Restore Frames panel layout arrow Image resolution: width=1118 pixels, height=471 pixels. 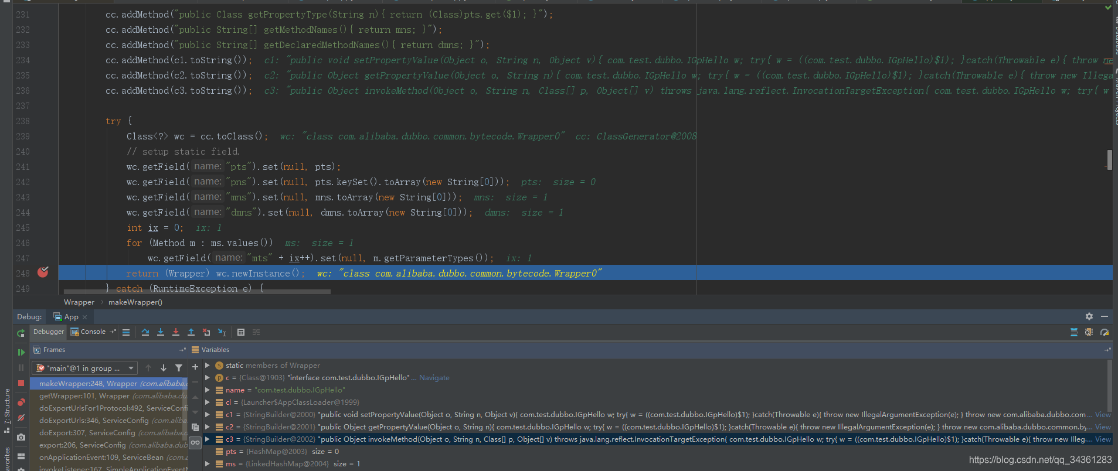point(182,350)
